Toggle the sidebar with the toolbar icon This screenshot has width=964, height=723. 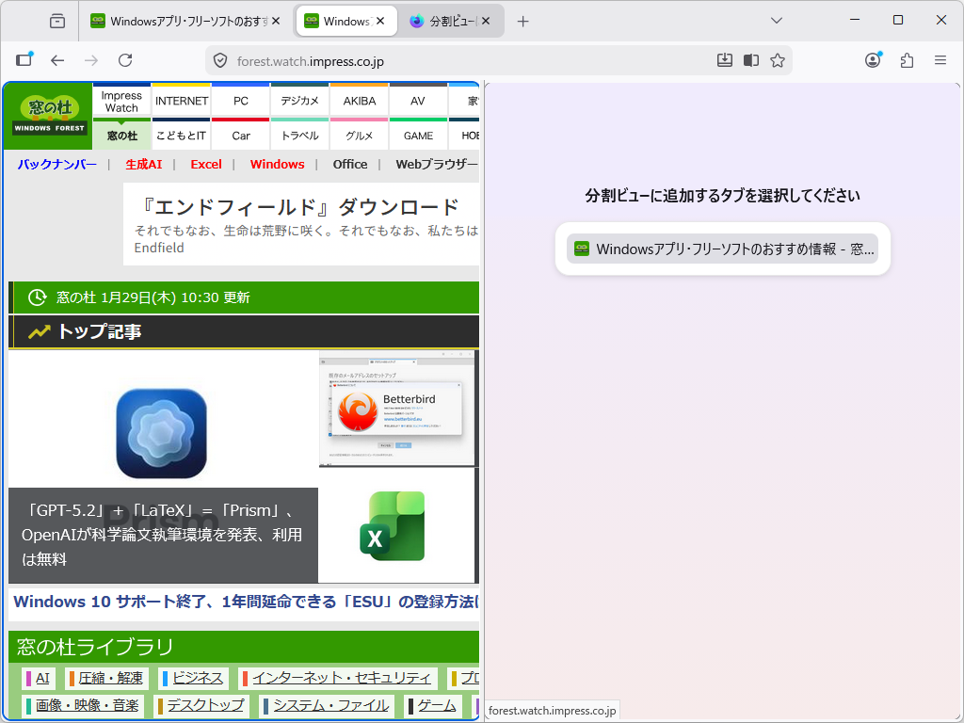pyautogui.click(x=24, y=59)
